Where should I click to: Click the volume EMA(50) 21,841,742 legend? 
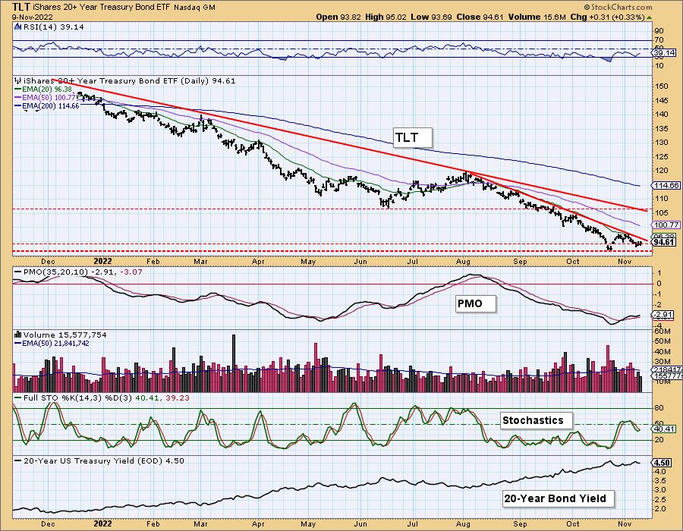point(52,344)
